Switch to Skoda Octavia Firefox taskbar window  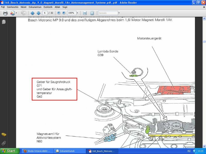(x=37, y=151)
